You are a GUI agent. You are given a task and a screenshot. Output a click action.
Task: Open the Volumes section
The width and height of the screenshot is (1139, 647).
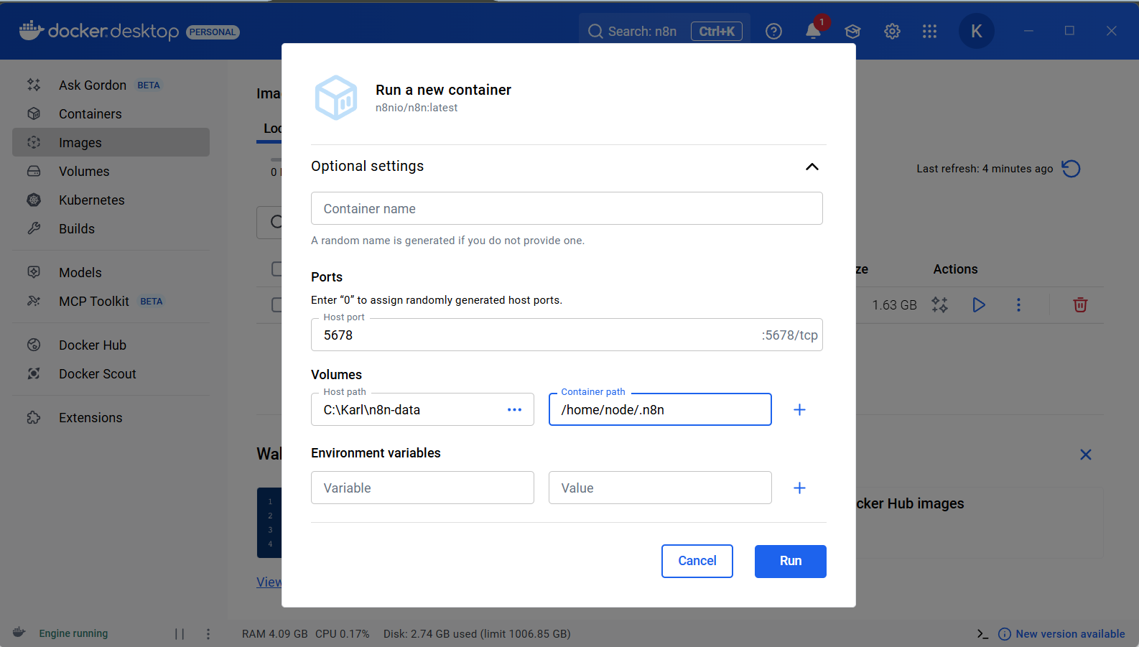[111, 171]
